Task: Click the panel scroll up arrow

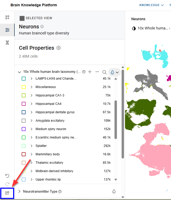Action: [123, 67]
